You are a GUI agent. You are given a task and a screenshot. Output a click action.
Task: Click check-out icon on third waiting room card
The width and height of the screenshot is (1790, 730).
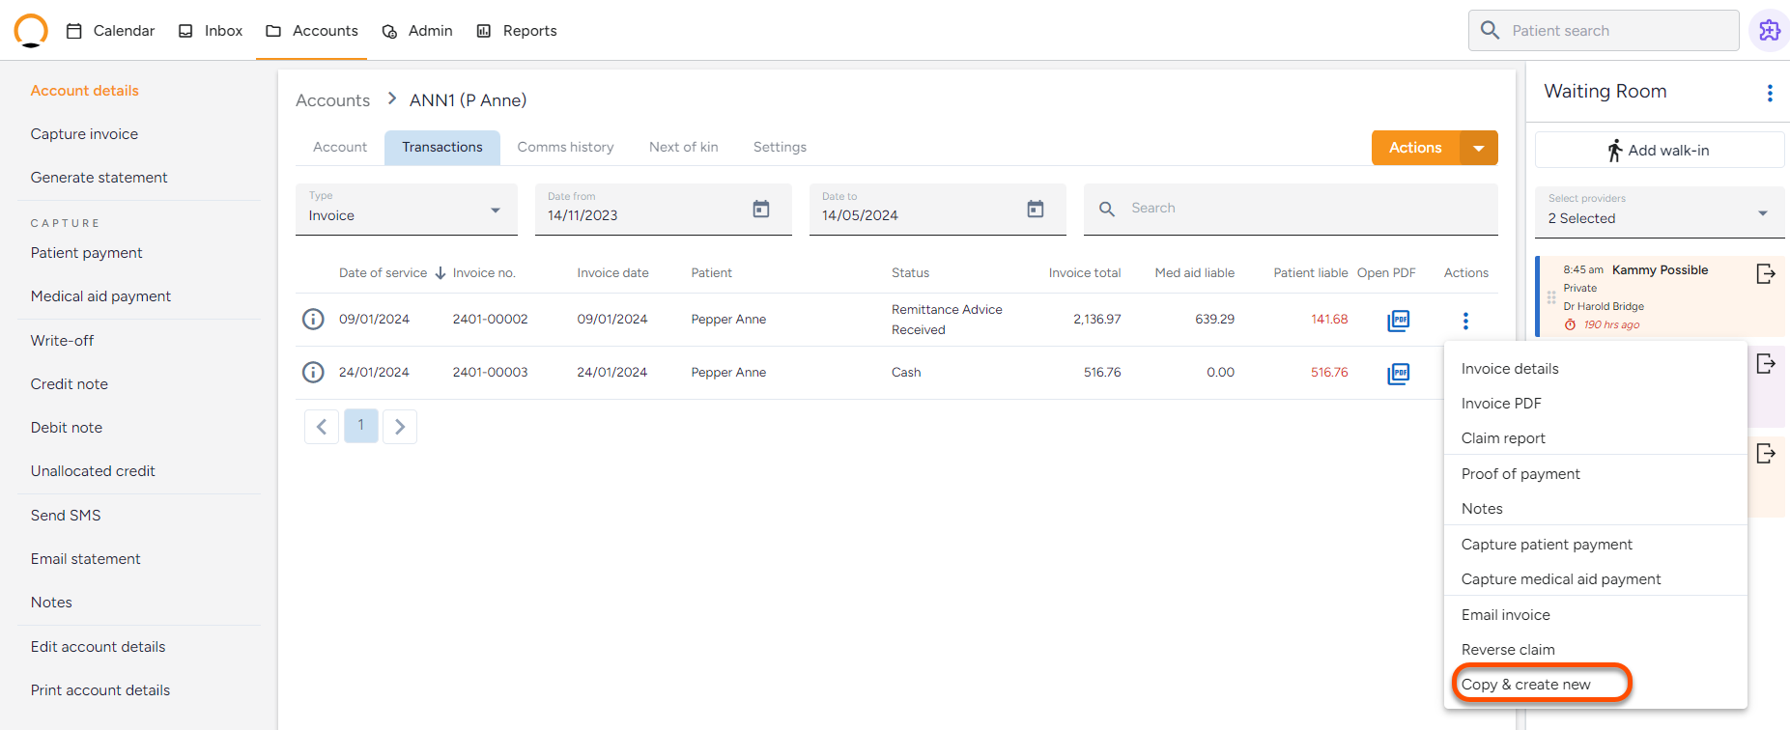[1766, 454]
